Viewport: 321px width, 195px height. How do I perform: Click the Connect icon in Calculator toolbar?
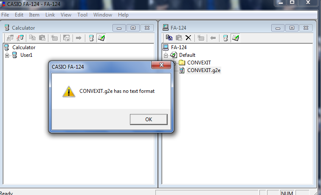pos(10,38)
